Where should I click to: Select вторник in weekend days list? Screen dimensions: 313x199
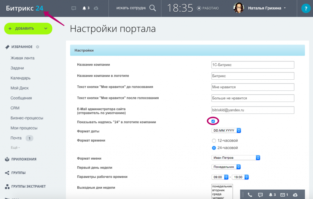222,190
